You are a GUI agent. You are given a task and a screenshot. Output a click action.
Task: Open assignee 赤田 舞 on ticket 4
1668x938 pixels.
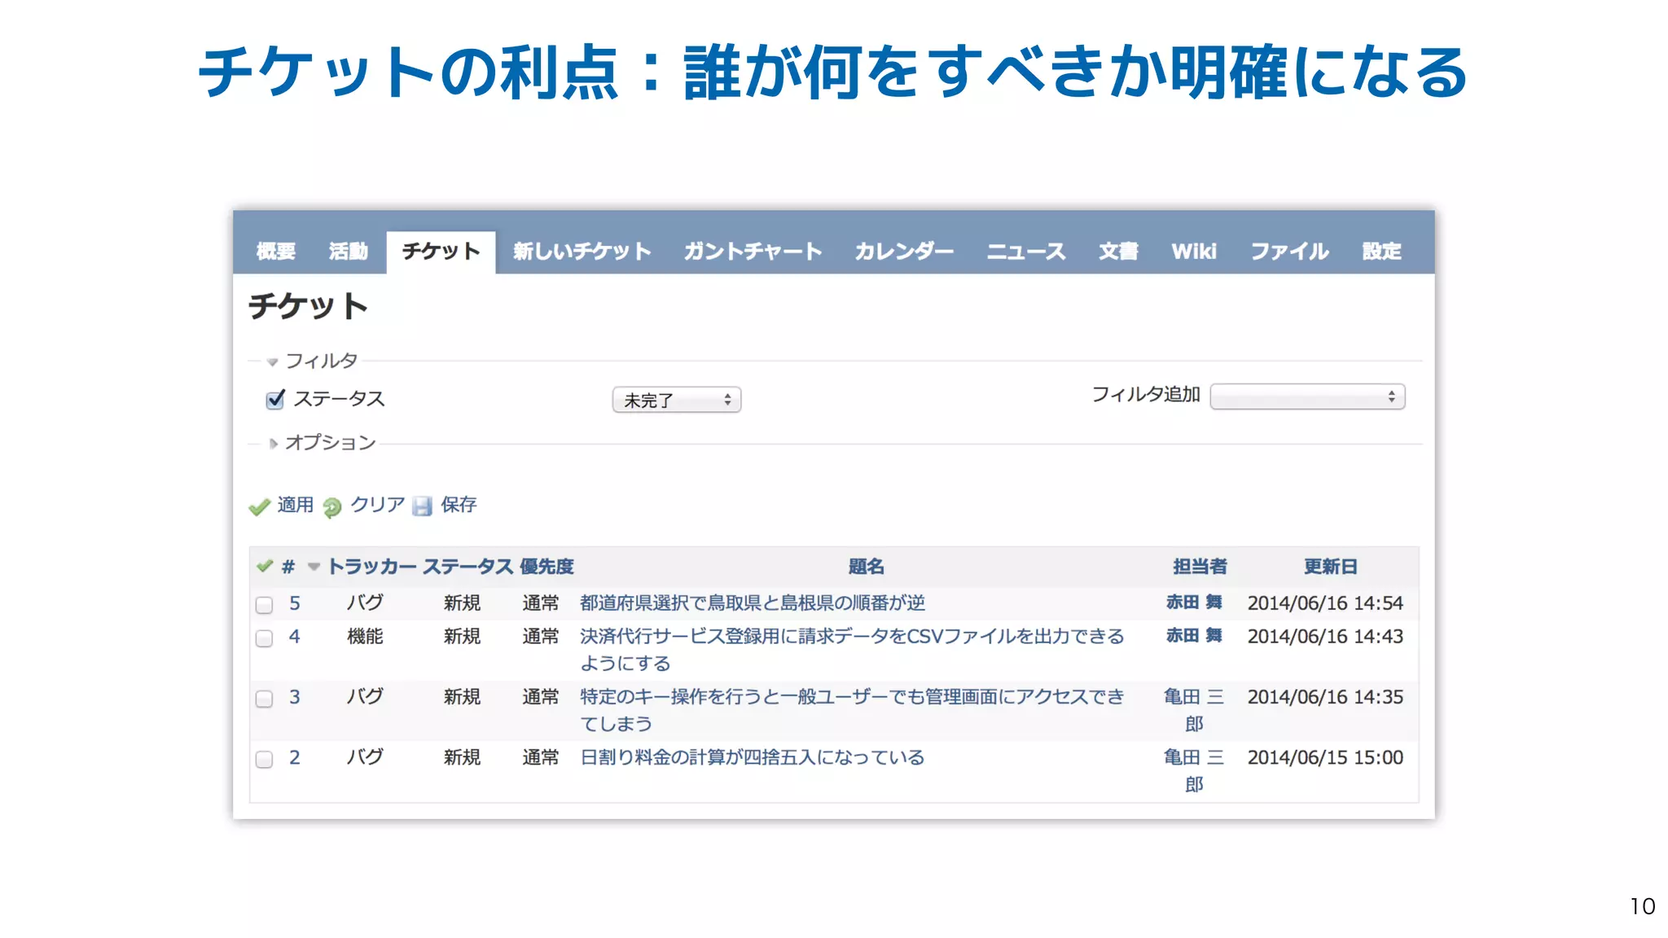point(1194,636)
